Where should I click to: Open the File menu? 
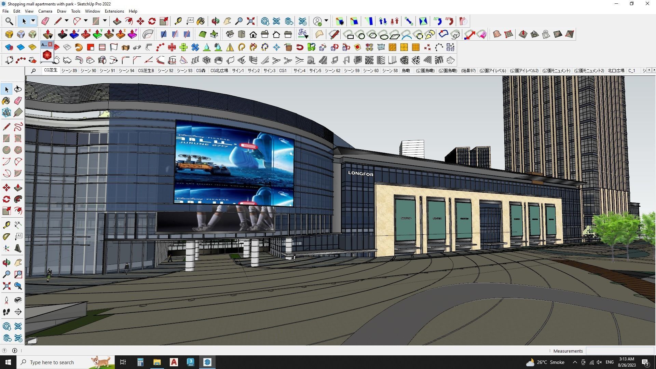[x=5, y=11]
